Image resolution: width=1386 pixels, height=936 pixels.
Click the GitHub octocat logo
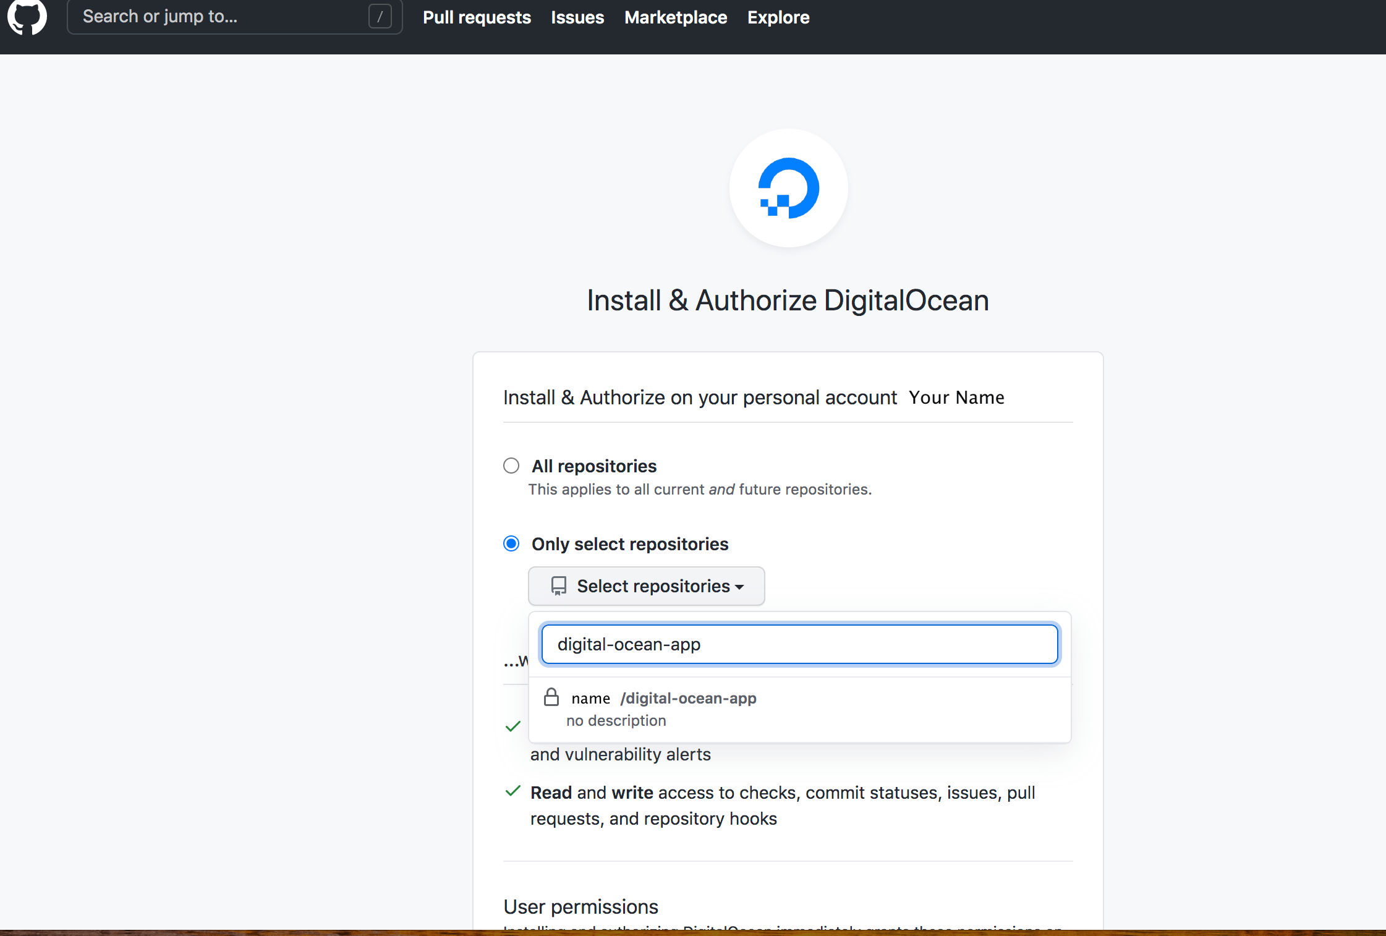click(27, 17)
